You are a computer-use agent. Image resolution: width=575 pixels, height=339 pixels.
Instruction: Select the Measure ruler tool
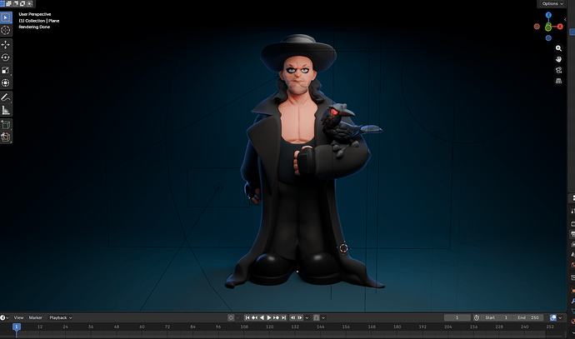click(x=6, y=110)
